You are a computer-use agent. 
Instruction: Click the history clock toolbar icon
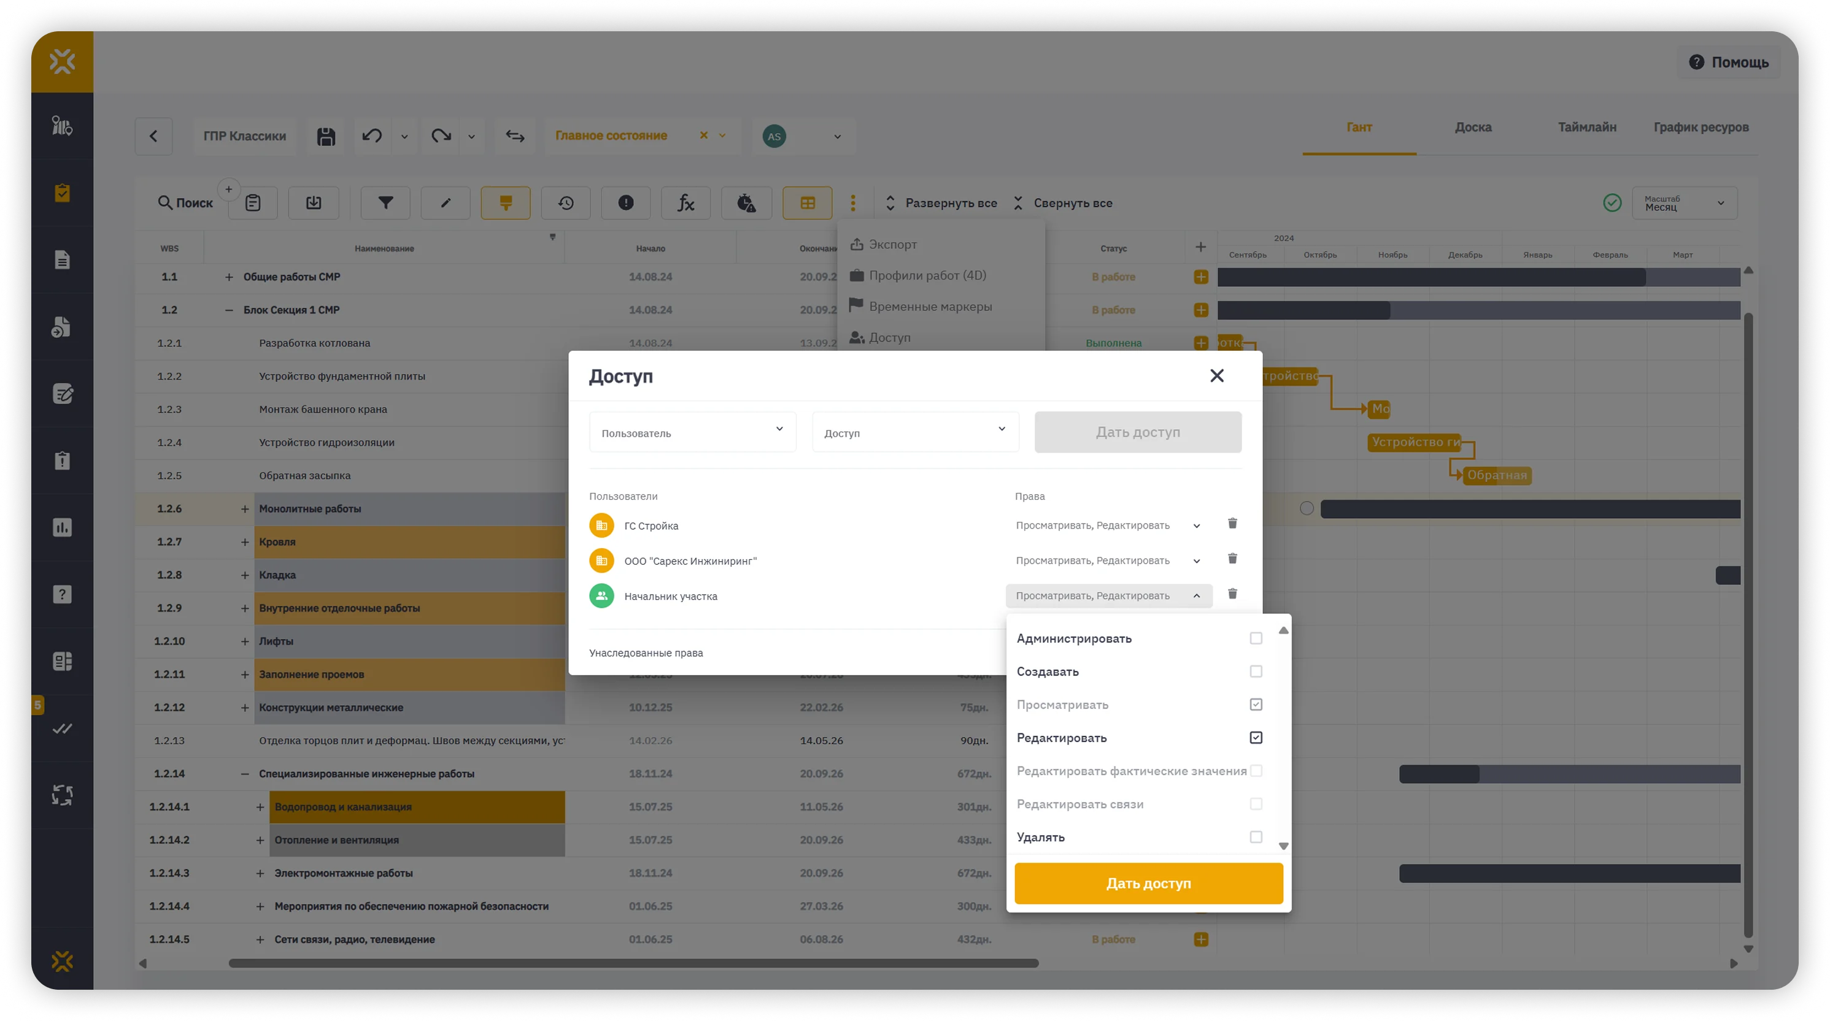(565, 203)
